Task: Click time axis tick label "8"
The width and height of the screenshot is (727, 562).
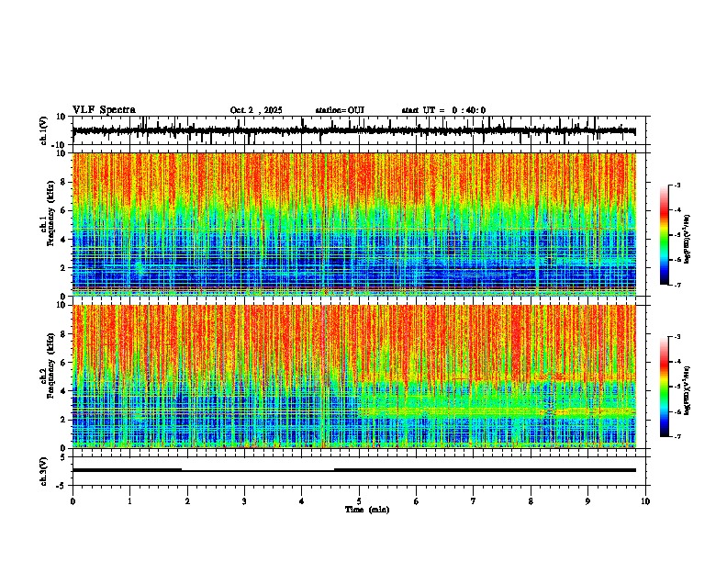Action: click(x=531, y=501)
